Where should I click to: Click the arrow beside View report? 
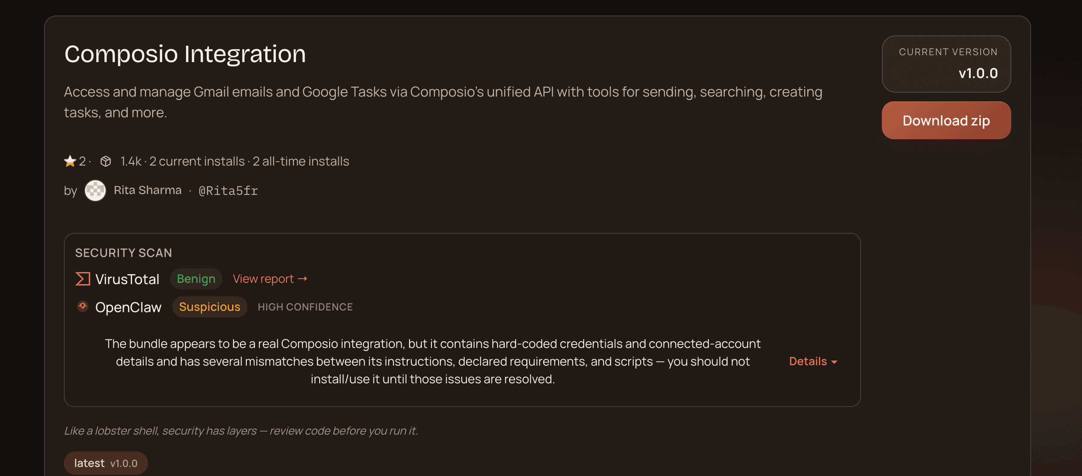[303, 279]
